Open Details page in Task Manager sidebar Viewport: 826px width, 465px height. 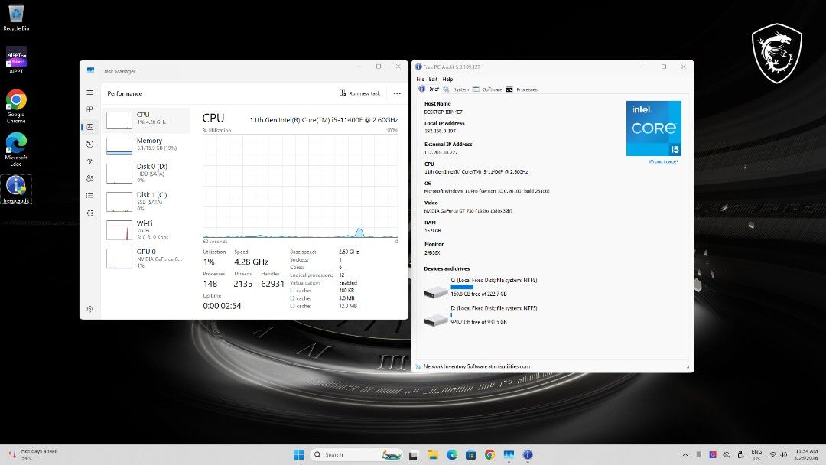point(90,195)
